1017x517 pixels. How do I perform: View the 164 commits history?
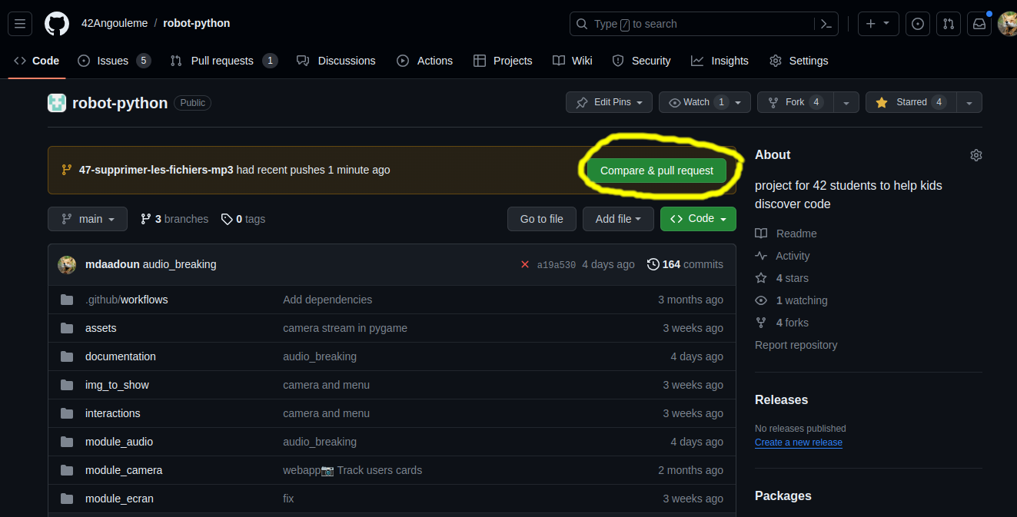pos(685,264)
